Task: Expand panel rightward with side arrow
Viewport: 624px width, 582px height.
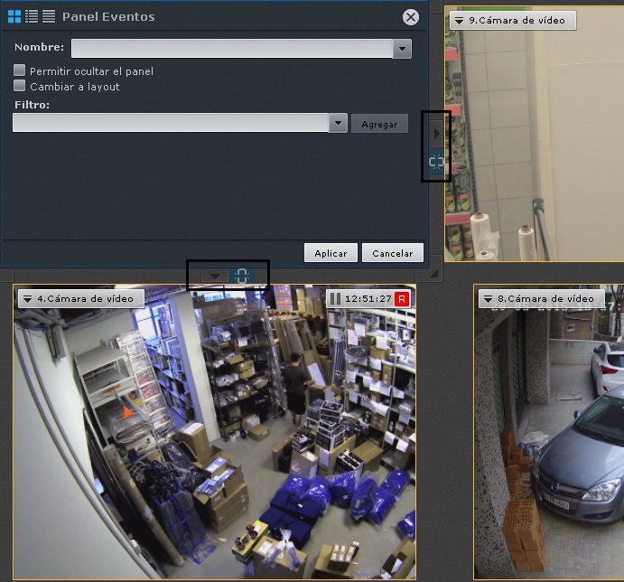Action: pos(436,134)
